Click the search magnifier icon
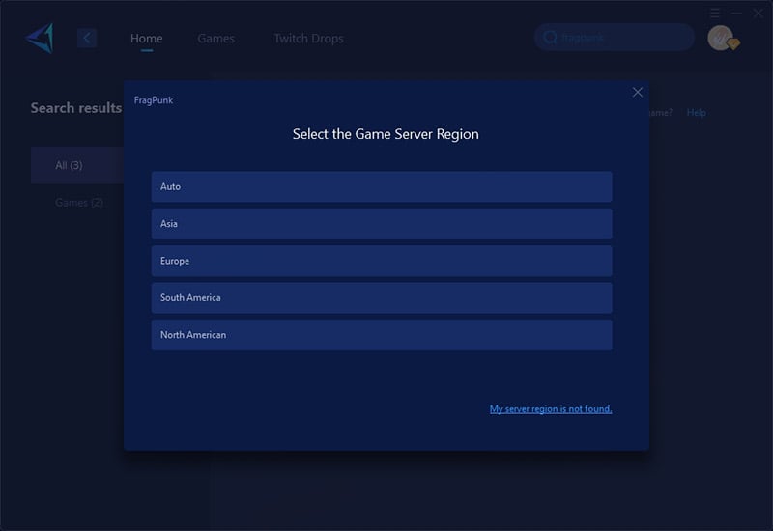The width and height of the screenshot is (773, 531). pyautogui.click(x=550, y=38)
